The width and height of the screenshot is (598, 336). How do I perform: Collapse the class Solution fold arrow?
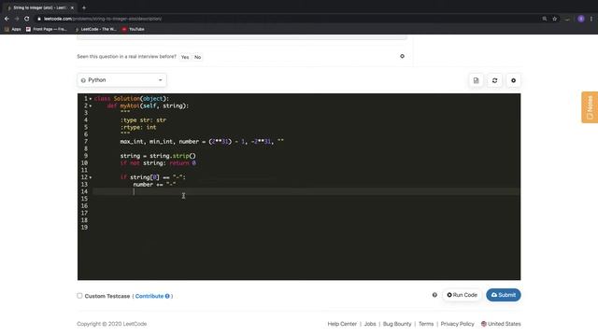coord(91,99)
